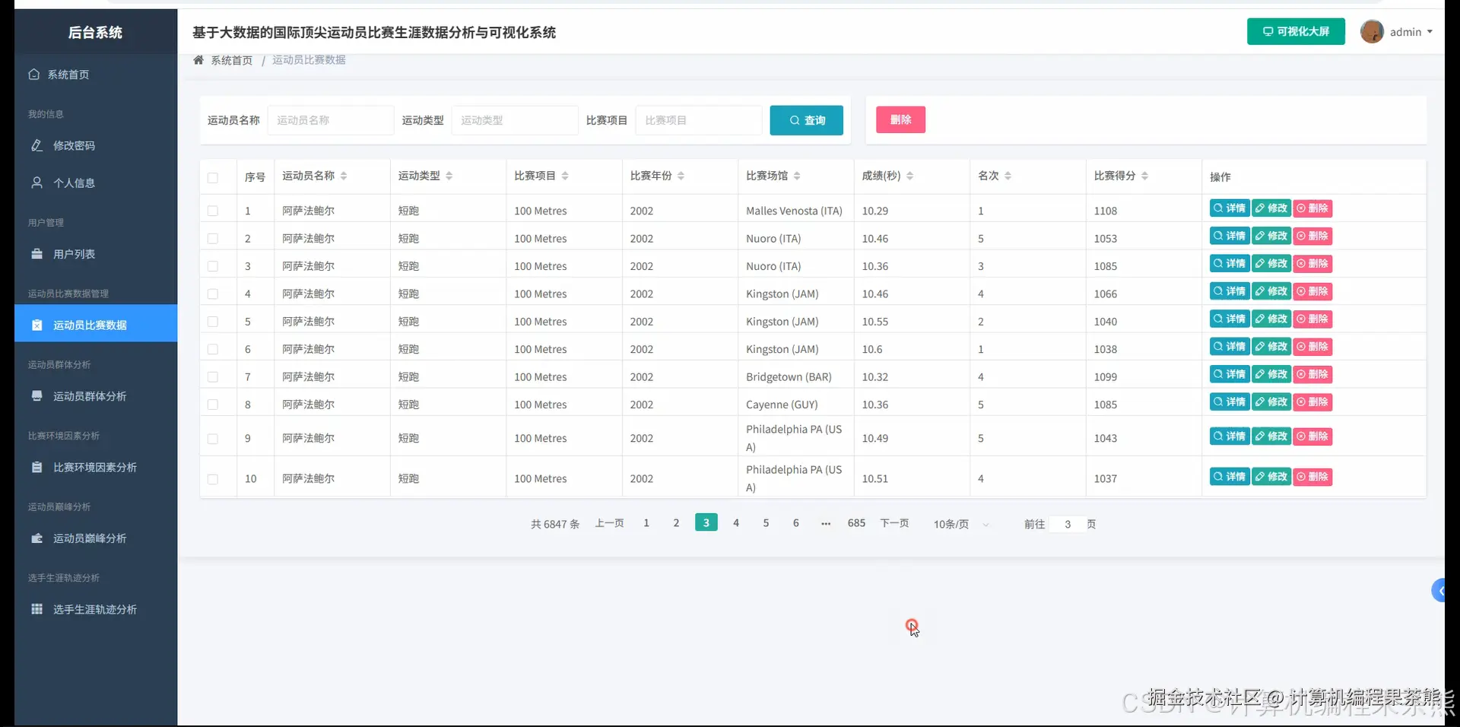The image size is (1460, 727).
Task: Check the checkbox for row 2
Action: coord(213,239)
